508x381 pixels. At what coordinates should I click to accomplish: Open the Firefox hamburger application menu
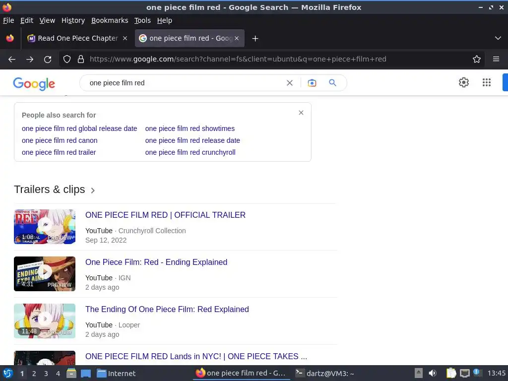[x=496, y=59]
